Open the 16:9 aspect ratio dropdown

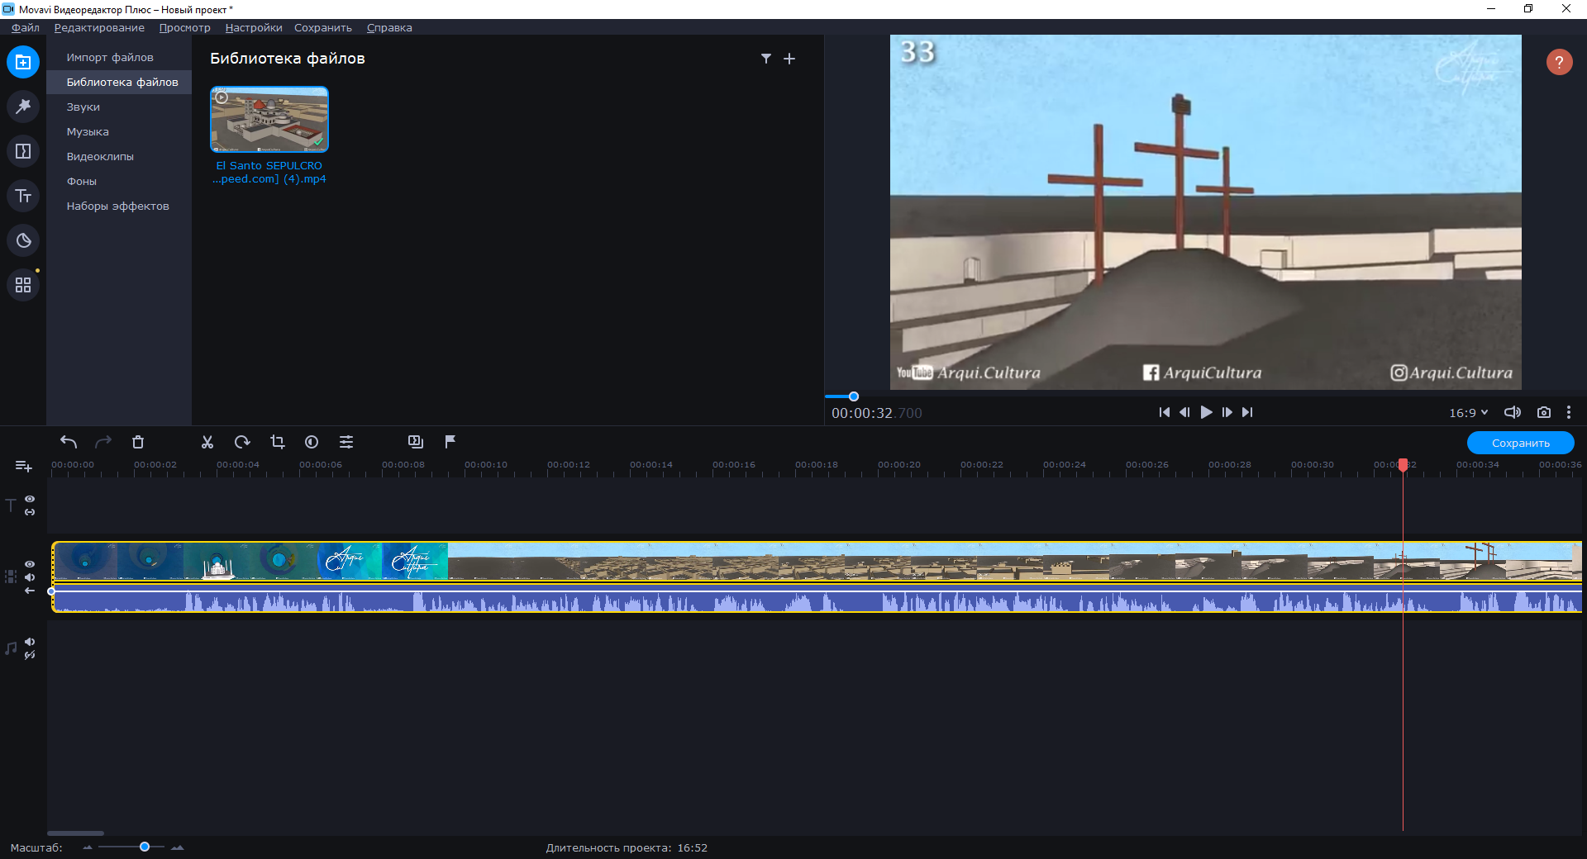tap(1469, 412)
